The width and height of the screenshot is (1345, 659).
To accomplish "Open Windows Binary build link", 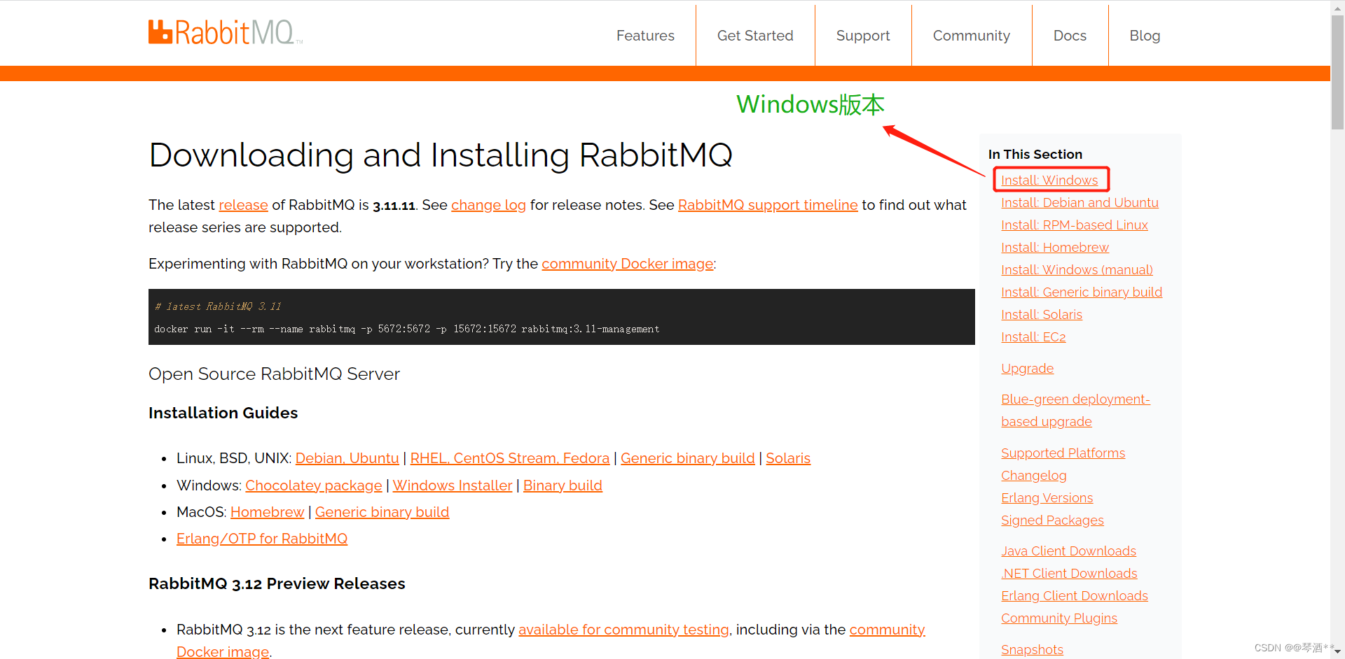I will [x=563, y=486].
